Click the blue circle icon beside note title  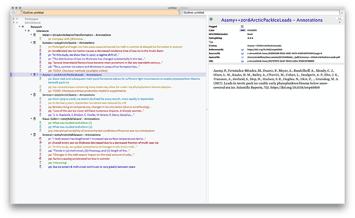click(211, 19)
